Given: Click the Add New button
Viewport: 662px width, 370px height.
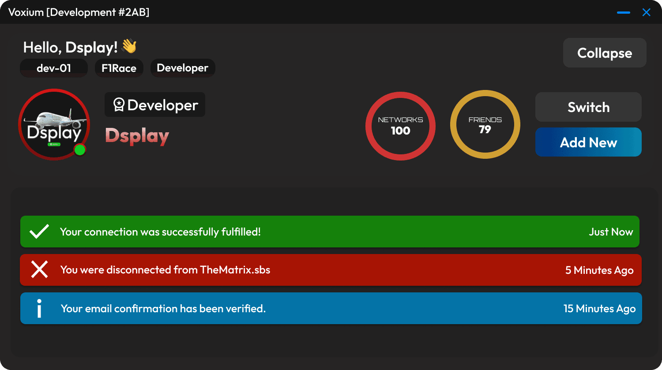Looking at the screenshot, I should (588, 142).
